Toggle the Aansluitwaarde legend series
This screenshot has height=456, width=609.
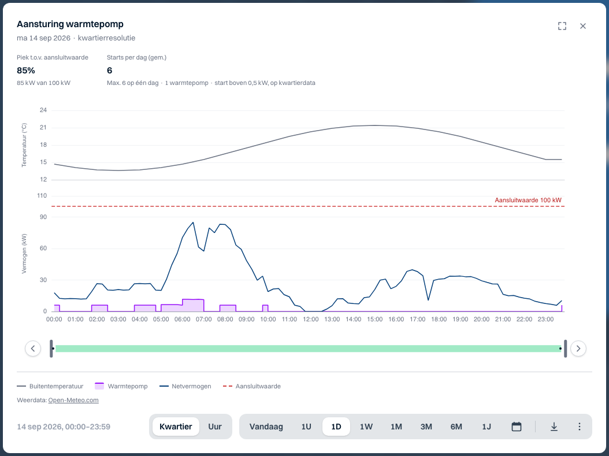[252, 386]
